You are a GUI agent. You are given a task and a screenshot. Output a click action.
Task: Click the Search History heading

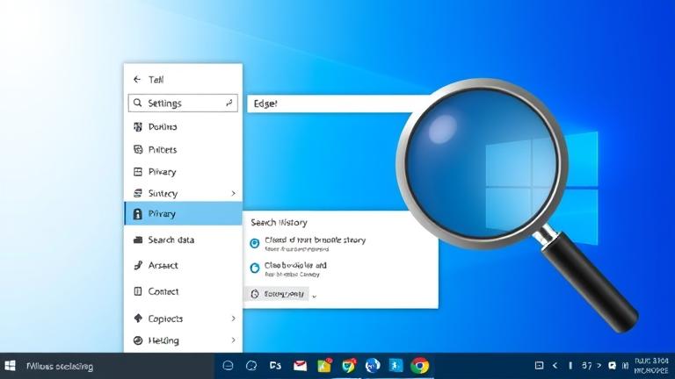[x=279, y=223]
